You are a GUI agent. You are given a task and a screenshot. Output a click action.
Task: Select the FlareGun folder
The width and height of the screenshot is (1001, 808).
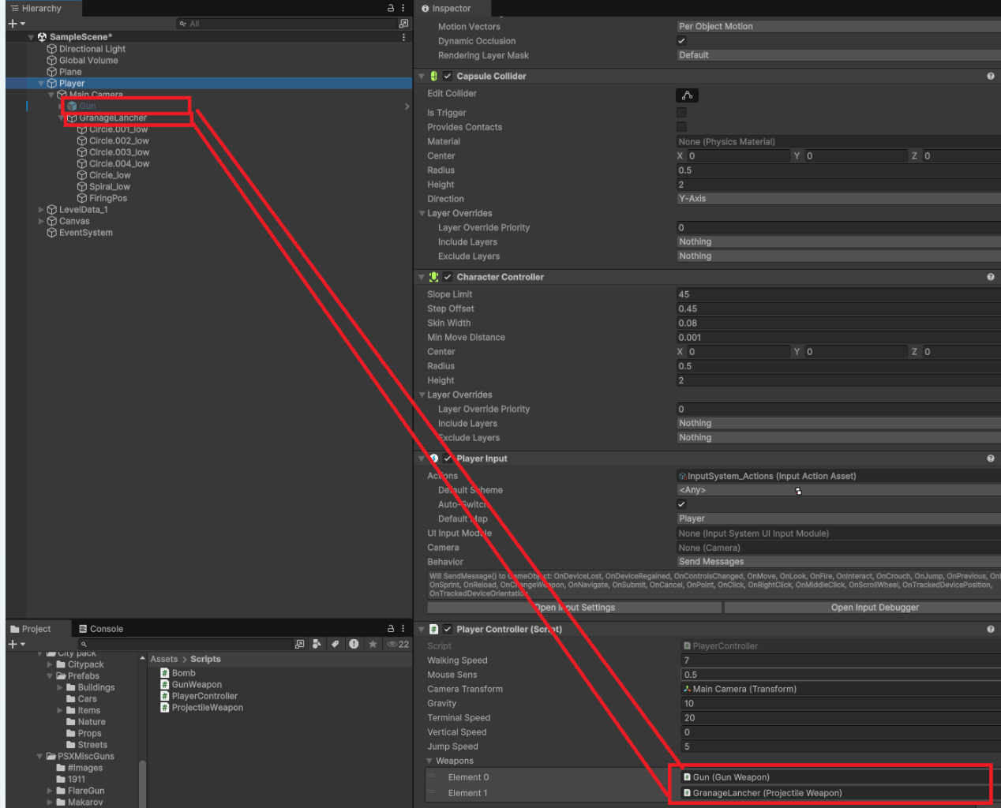[x=85, y=791]
